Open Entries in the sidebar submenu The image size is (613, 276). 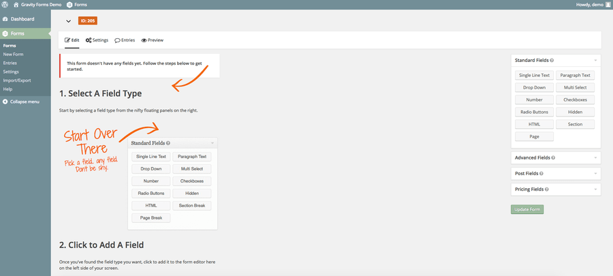click(x=10, y=63)
